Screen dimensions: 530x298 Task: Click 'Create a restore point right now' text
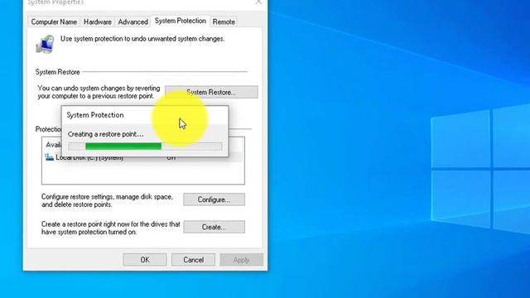click(110, 228)
